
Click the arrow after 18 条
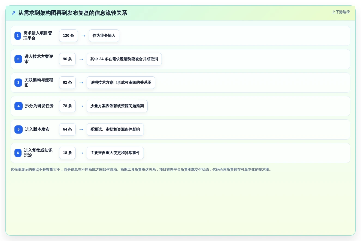pos(81,153)
